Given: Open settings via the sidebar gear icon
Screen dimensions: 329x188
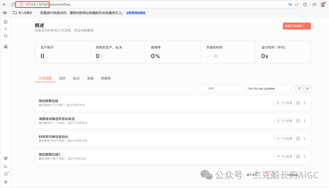Looking at the screenshot, I should point(6,182).
